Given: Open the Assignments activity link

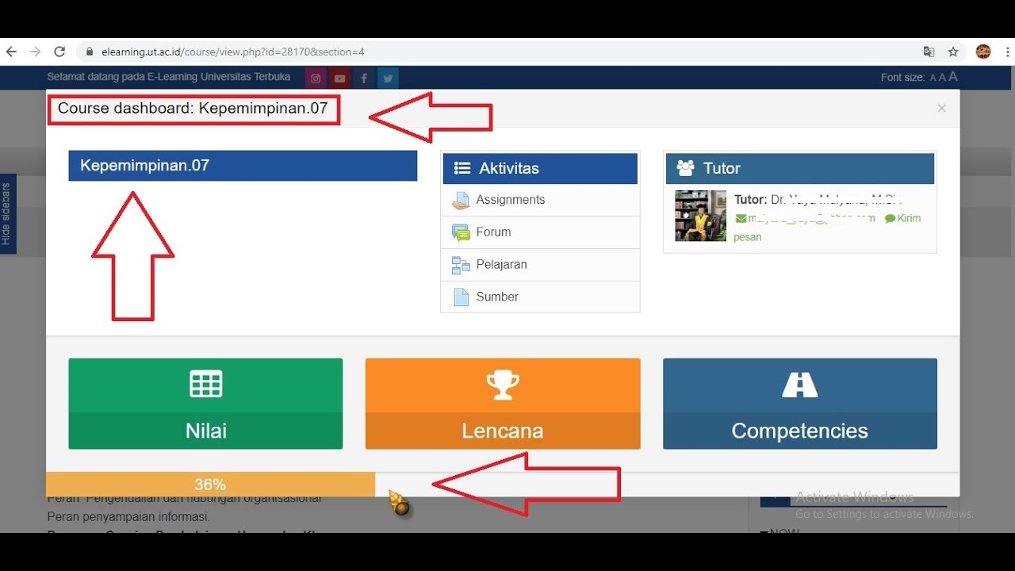Looking at the screenshot, I should pos(510,200).
